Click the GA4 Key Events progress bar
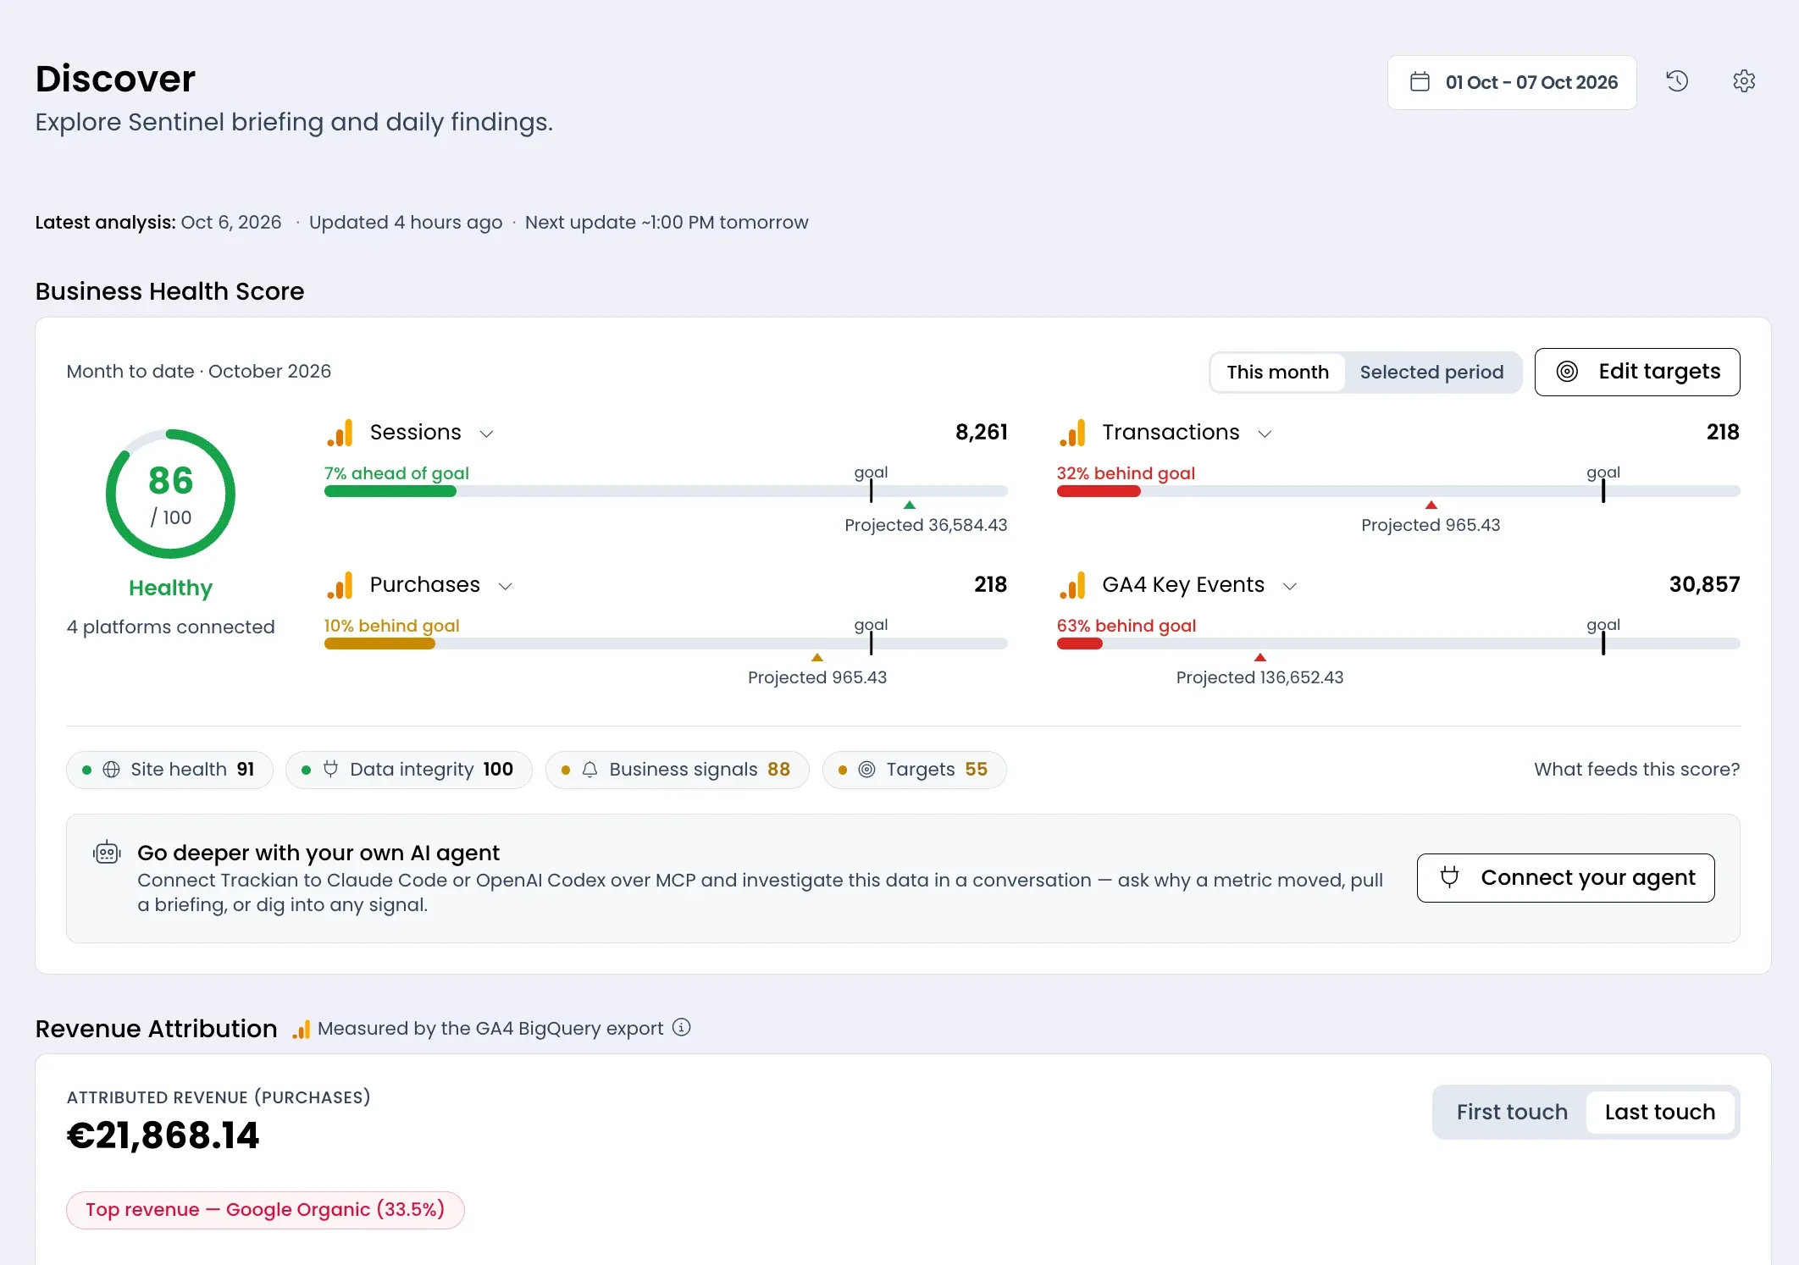Screen dimensions: 1799x1265 point(1398,644)
